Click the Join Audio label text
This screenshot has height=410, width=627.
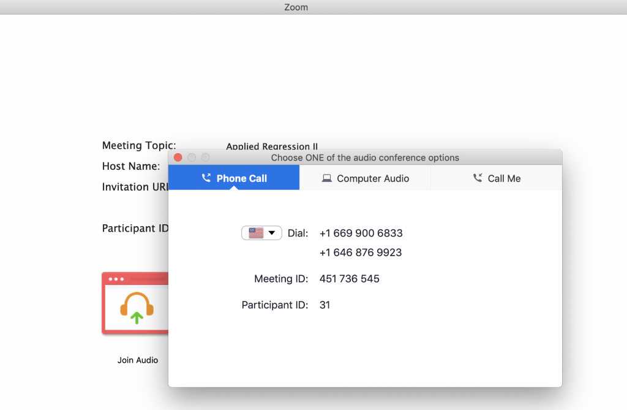[x=138, y=360]
